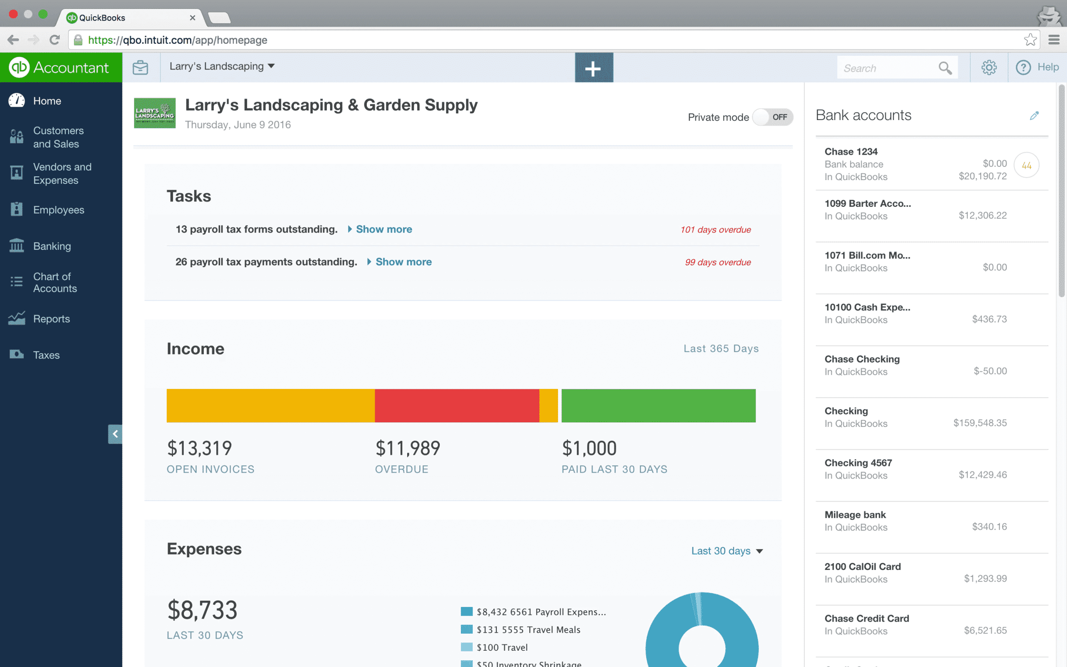Toggle Private mode switch off

pyautogui.click(x=772, y=117)
